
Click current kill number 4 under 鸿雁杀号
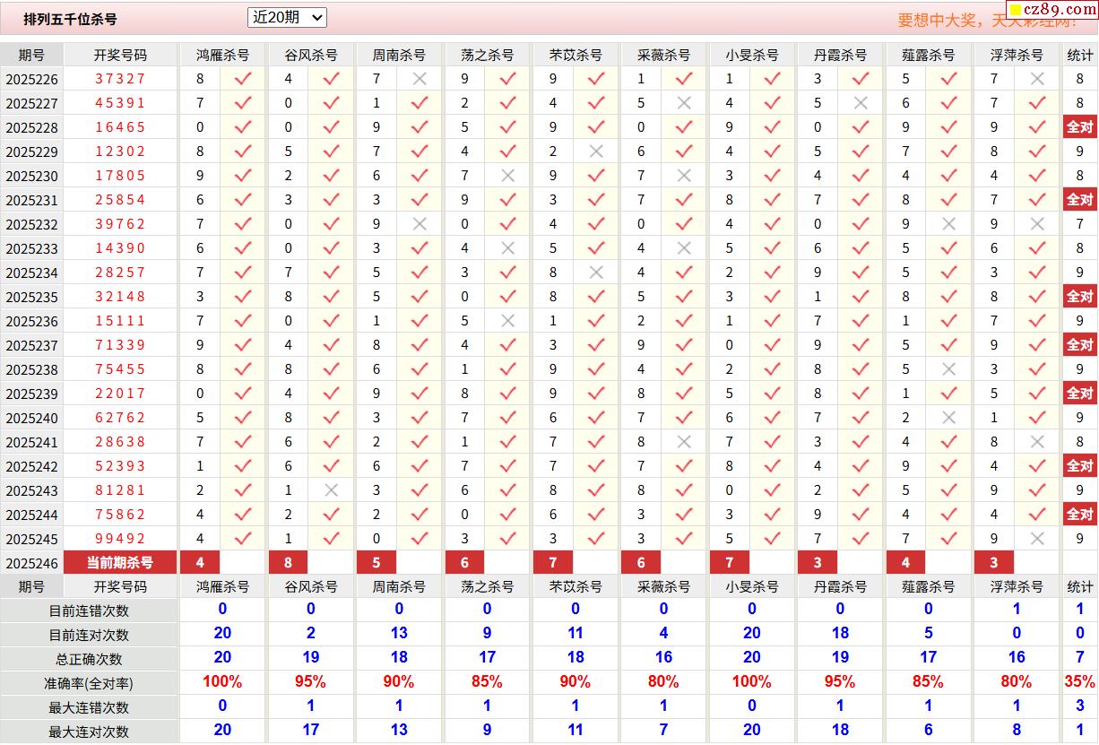pos(200,563)
